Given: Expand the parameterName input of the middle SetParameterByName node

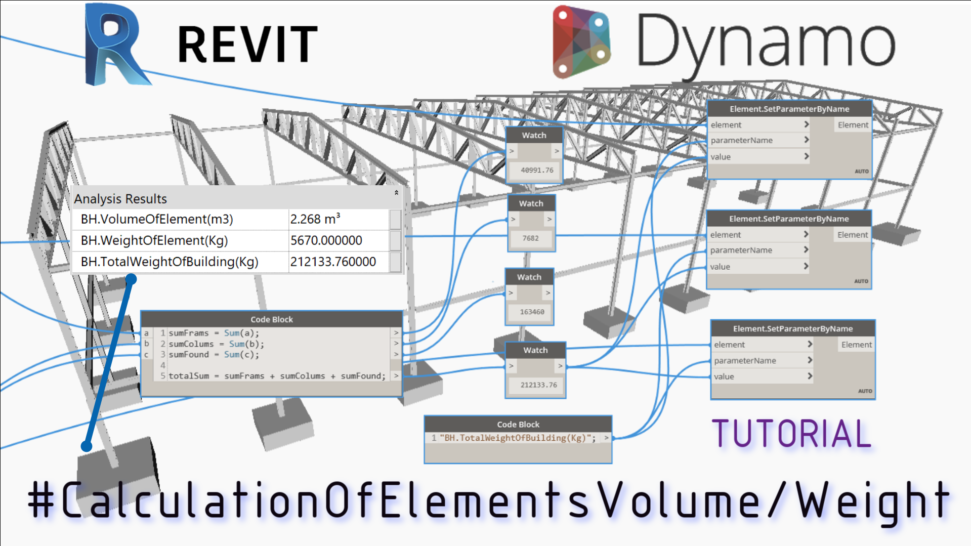Looking at the screenshot, I should pos(806,250).
